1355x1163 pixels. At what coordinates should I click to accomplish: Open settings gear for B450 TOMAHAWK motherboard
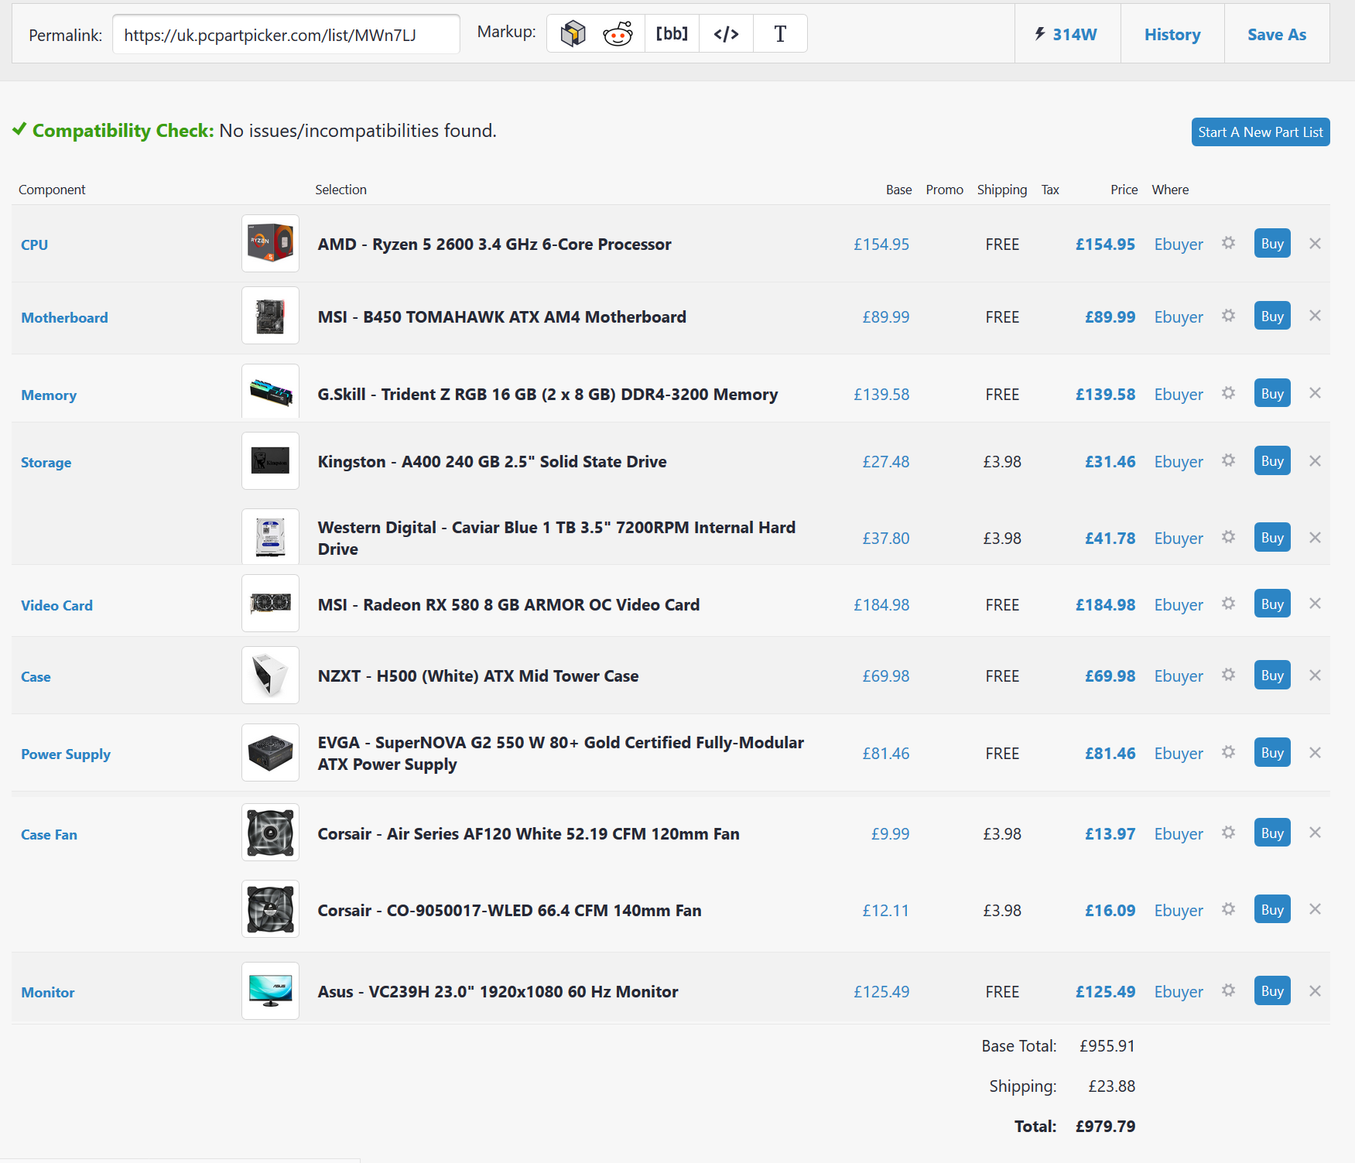click(1228, 316)
